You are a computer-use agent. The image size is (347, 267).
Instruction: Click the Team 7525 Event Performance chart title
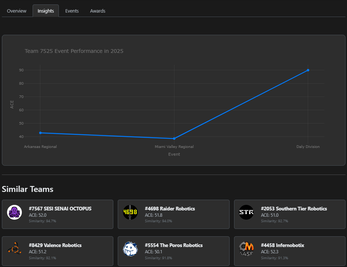pos(74,51)
